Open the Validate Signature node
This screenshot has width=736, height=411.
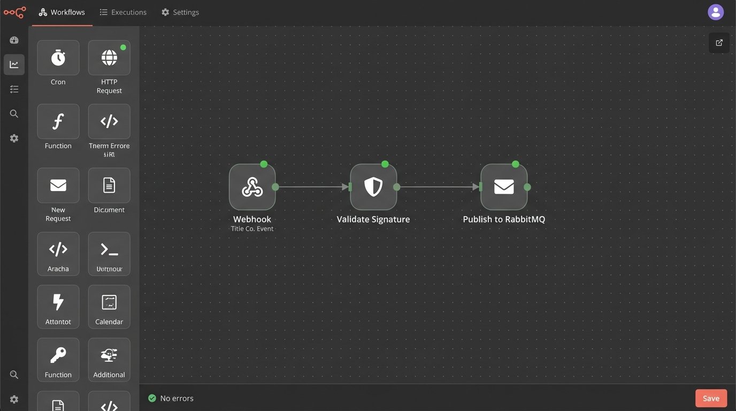pyautogui.click(x=373, y=187)
